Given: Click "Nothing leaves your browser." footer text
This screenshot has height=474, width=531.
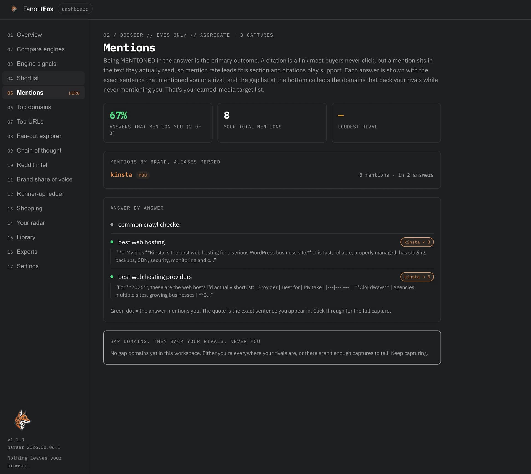Looking at the screenshot, I should pyautogui.click(x=35, y=462).
